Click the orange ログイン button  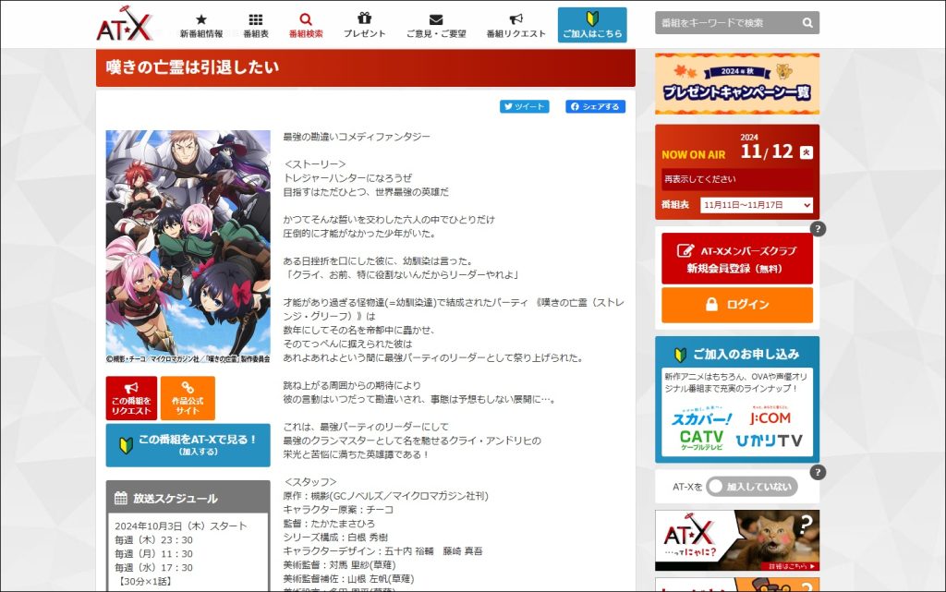click(737, 305)
